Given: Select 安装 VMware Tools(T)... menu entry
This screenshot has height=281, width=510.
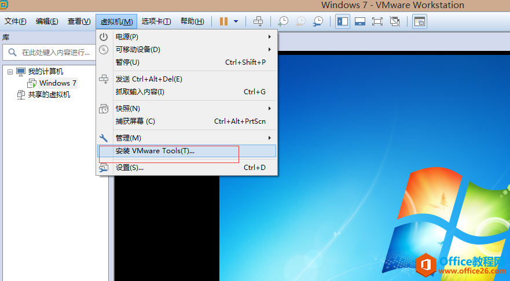Looking at the screenshot, I should pyautogui.click(x=187, y=151).
